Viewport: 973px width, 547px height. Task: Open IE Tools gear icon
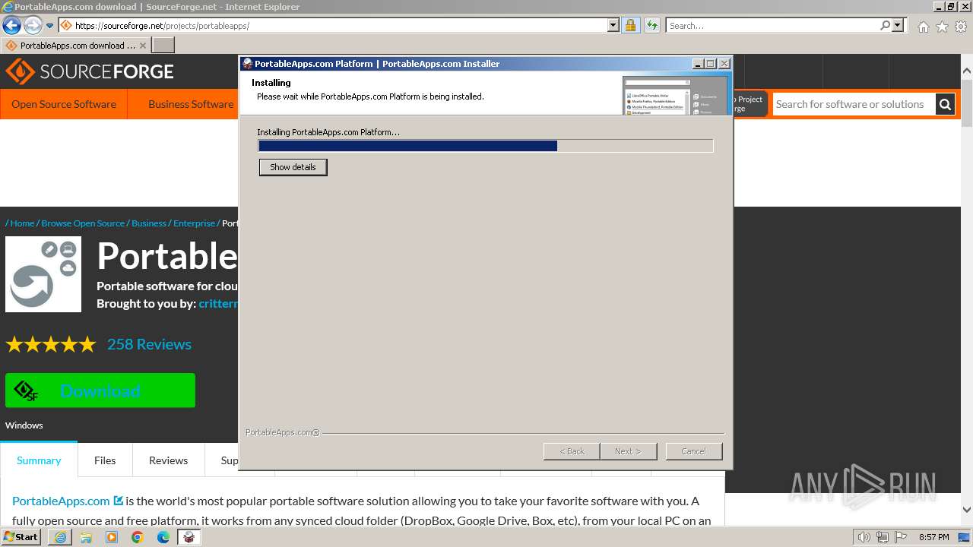point(961,27)
